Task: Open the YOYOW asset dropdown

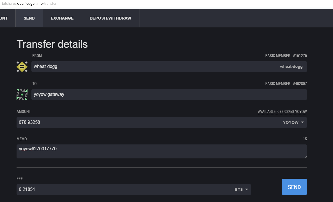Action: point(293,122)
